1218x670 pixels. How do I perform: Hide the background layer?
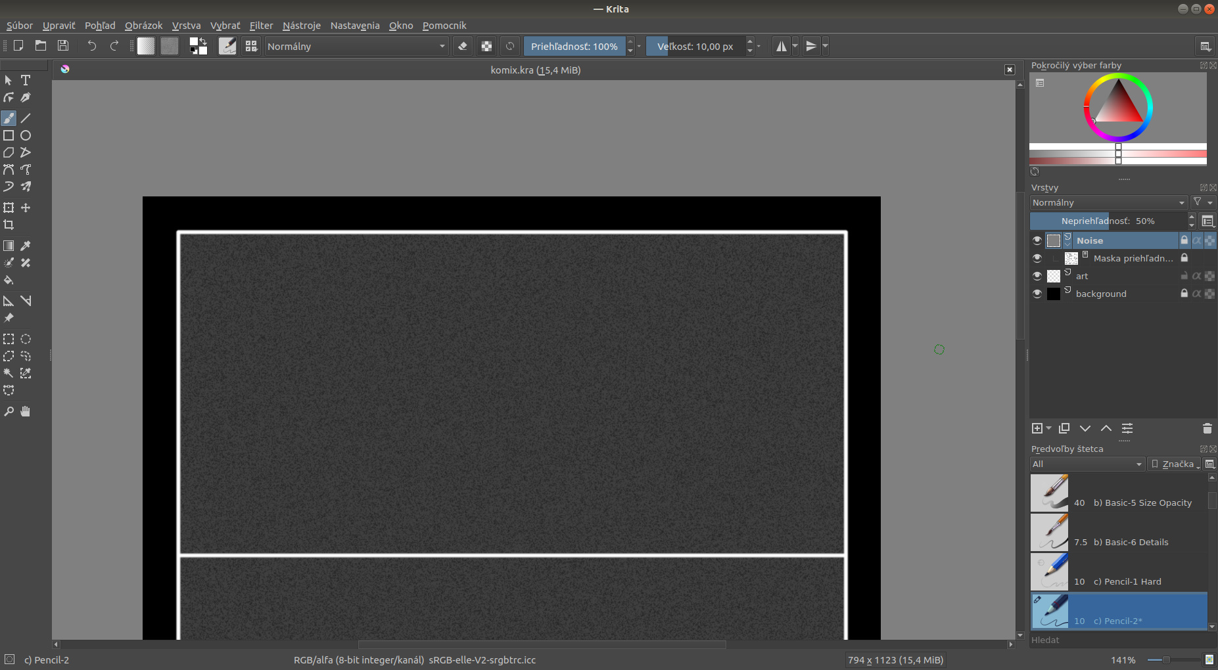tap(1037, 294)
